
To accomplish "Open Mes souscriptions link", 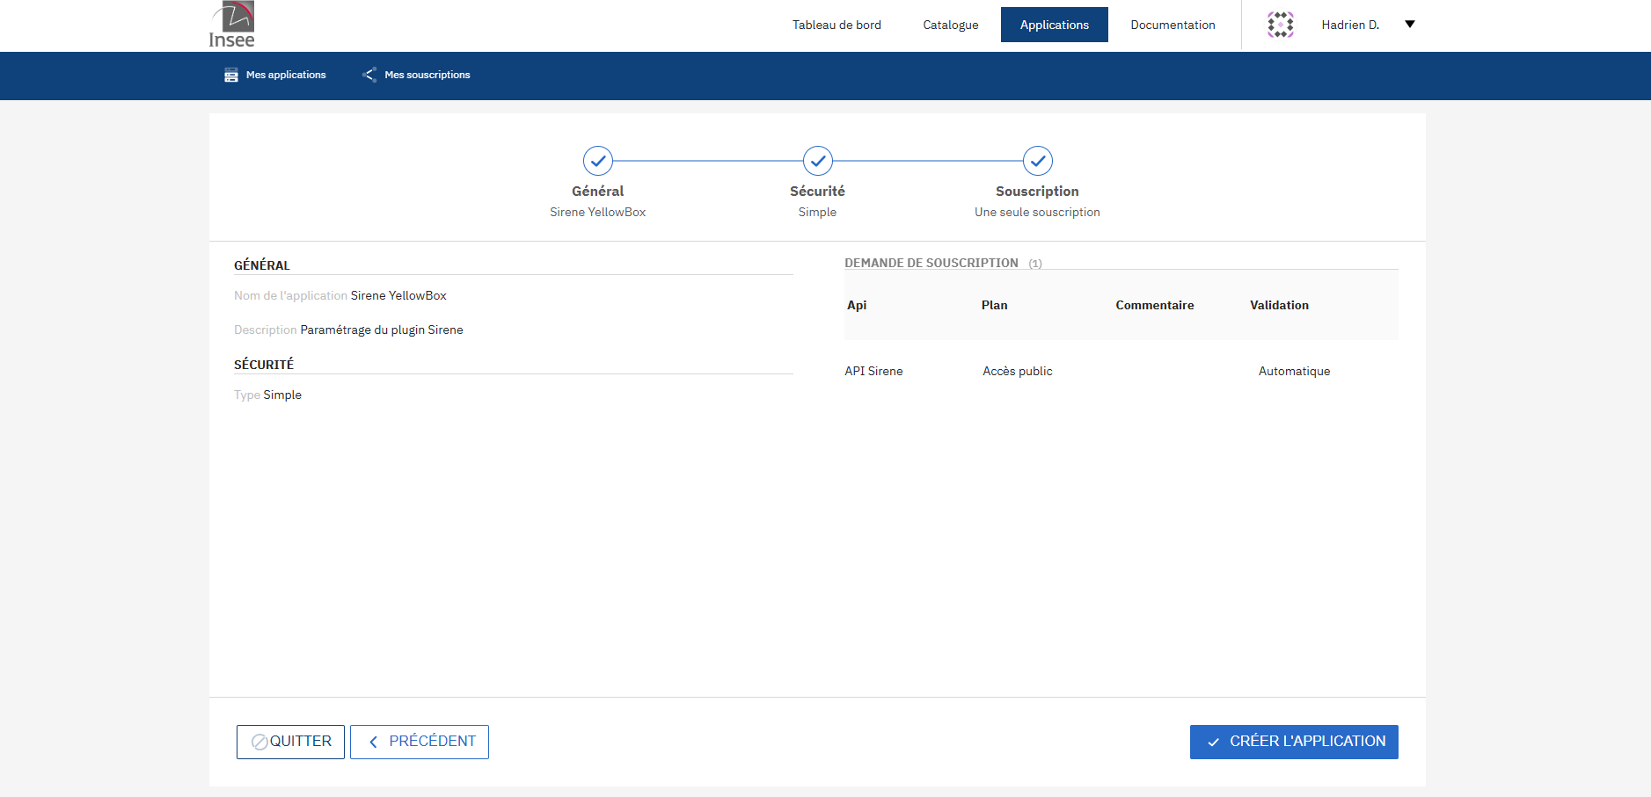I will tap(427, 76).
